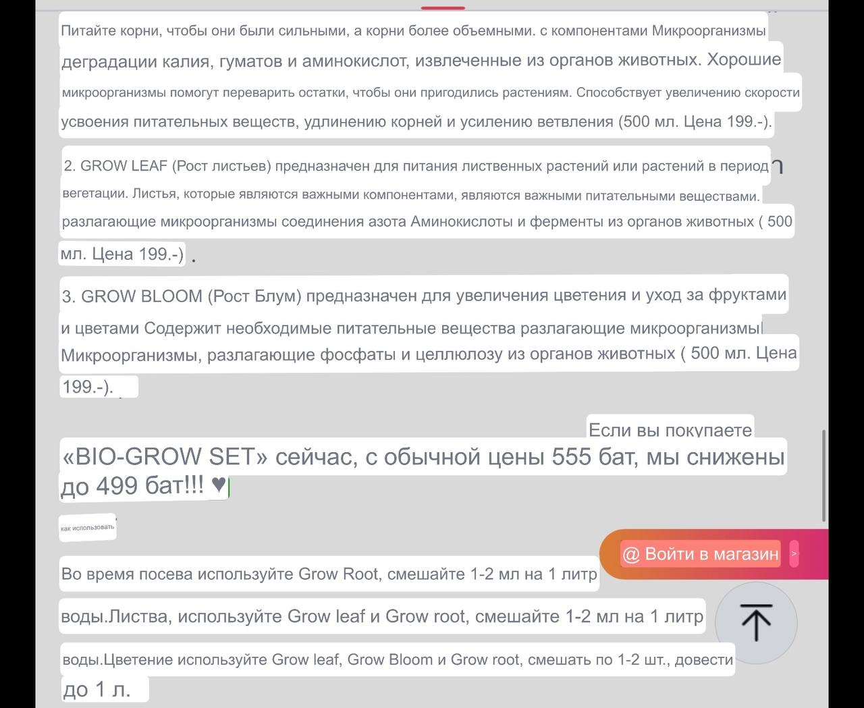Click the до 1 л. text block
This screenshot has height=708, width=864.
click(x=97, y=689)
